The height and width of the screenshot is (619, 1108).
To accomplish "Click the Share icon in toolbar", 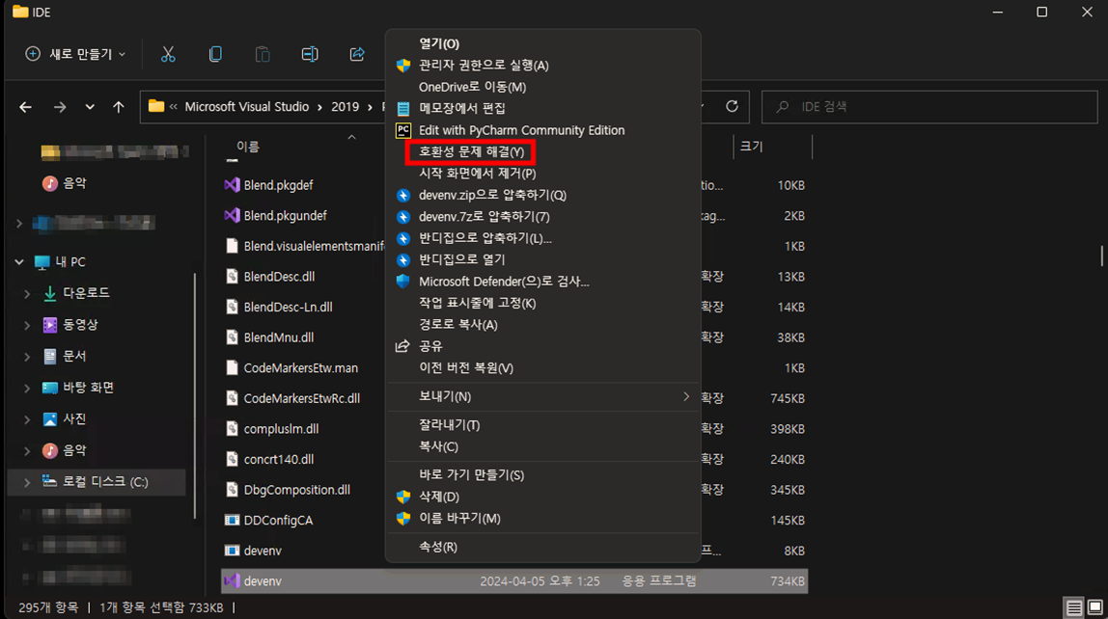I will pyautogui.click(x=357, y=54).
